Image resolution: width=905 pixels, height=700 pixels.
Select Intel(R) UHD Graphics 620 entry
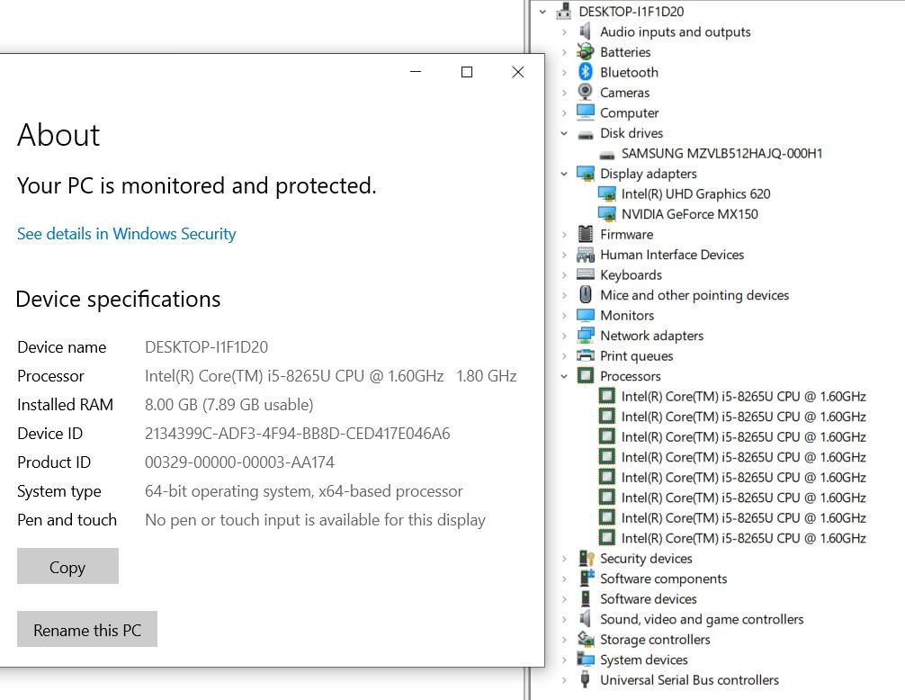pyautogui.click(x=695, y=194)
